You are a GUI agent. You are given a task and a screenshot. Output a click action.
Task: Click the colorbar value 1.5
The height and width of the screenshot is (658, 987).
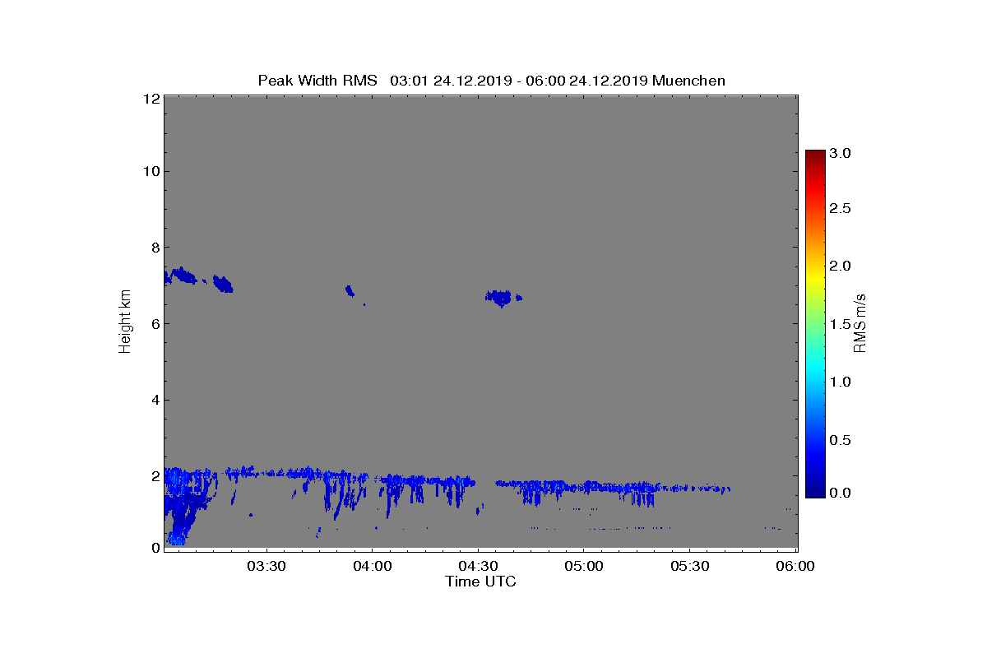pyautogui.click(x=840, y=325)
